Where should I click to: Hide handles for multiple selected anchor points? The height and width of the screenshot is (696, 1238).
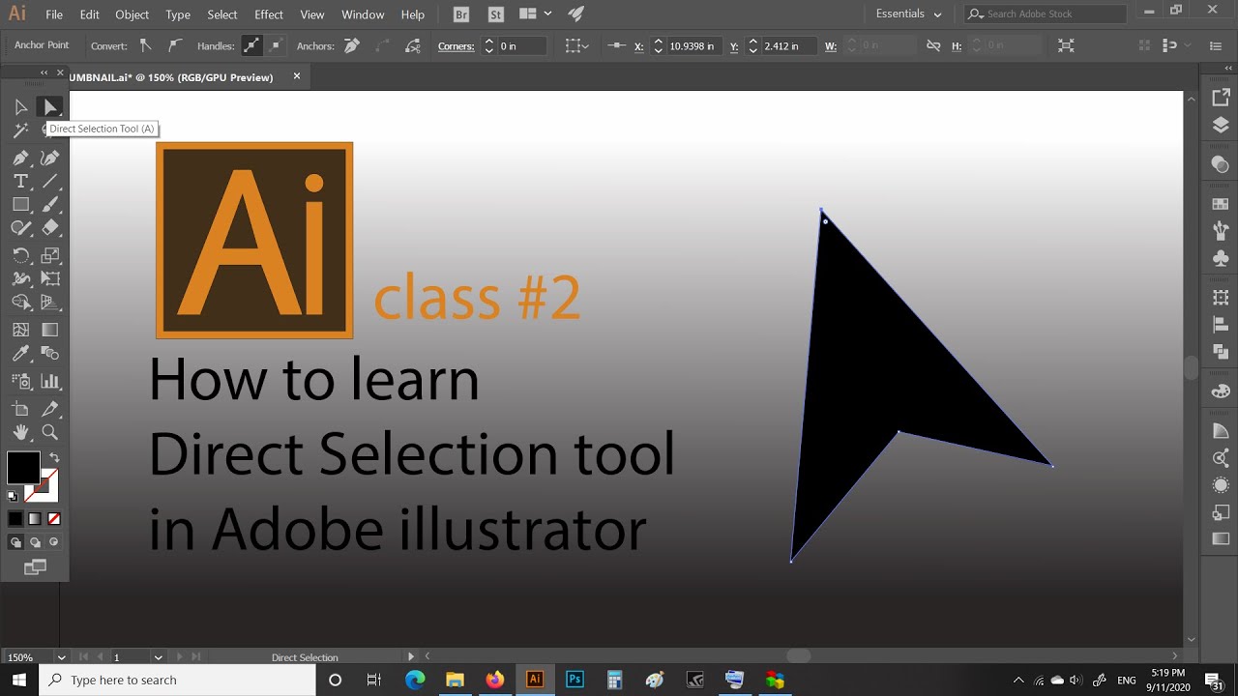tap(275, 45)
